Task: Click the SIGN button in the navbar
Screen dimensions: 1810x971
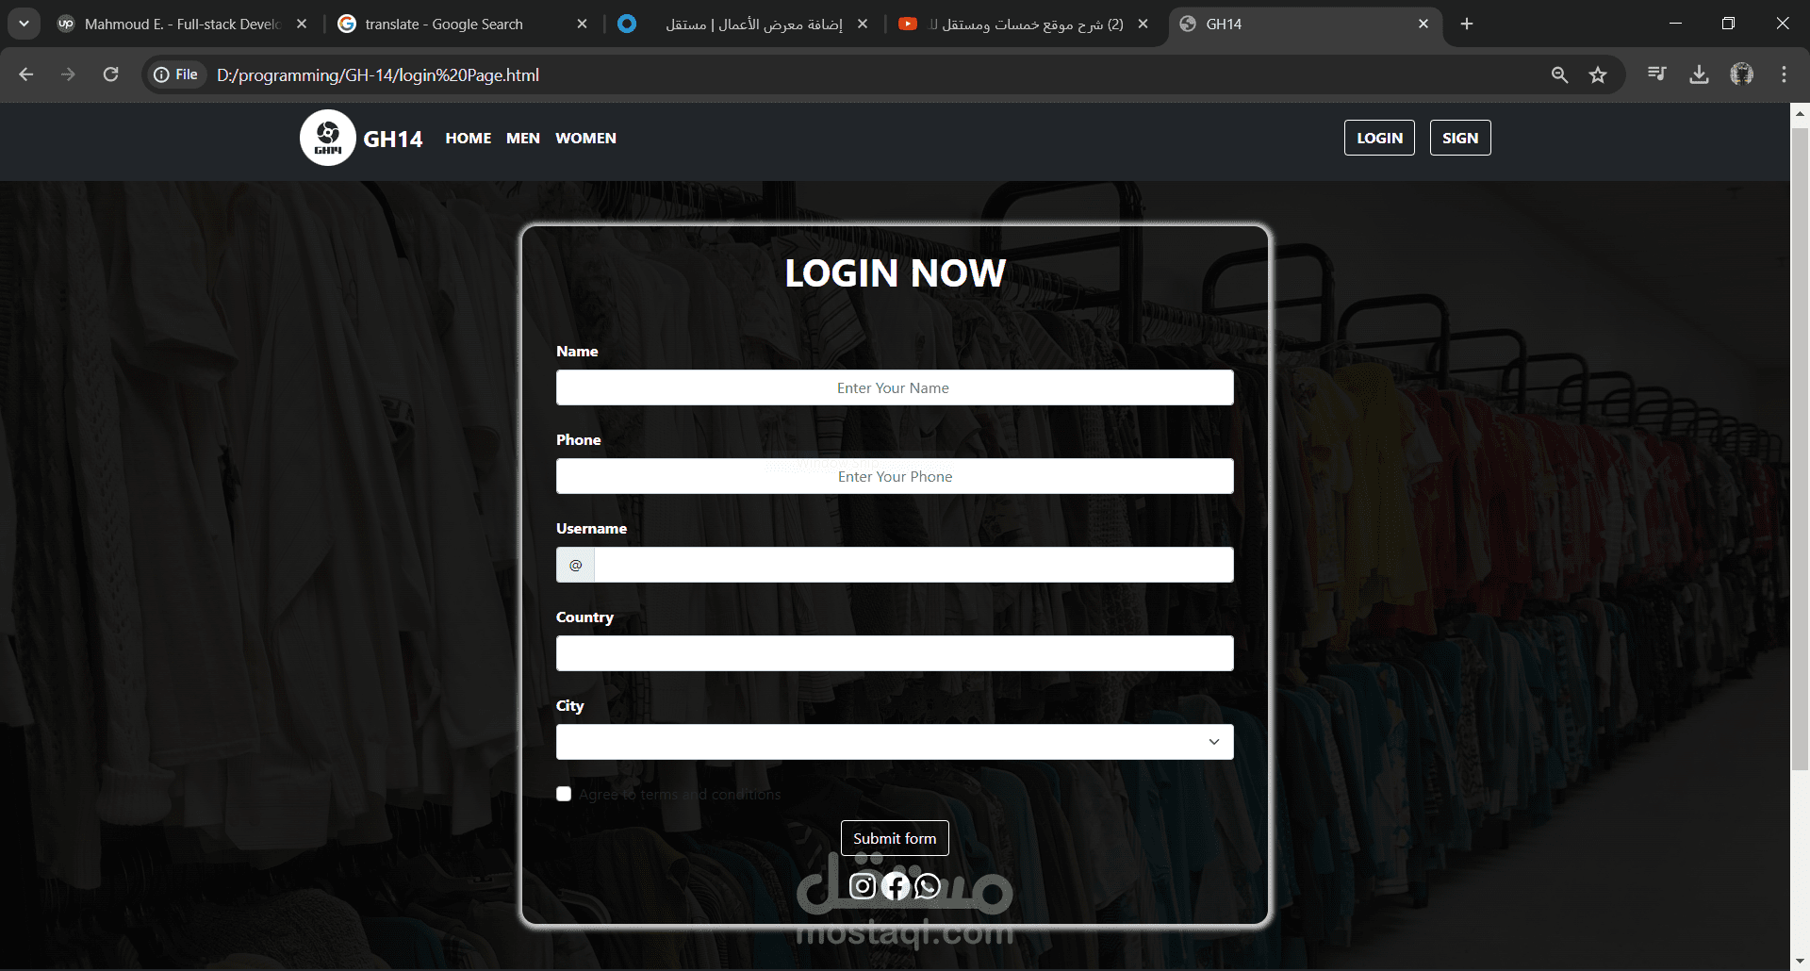Action: click(x=1459, y=137)
